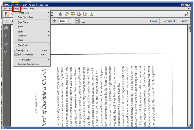
Task: Click the highlight text toolbar icon
Action: tap(73, 14)
